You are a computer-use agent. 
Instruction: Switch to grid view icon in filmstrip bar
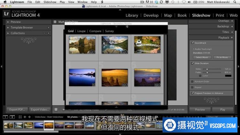pyautogui.click(x=20, y=117)
